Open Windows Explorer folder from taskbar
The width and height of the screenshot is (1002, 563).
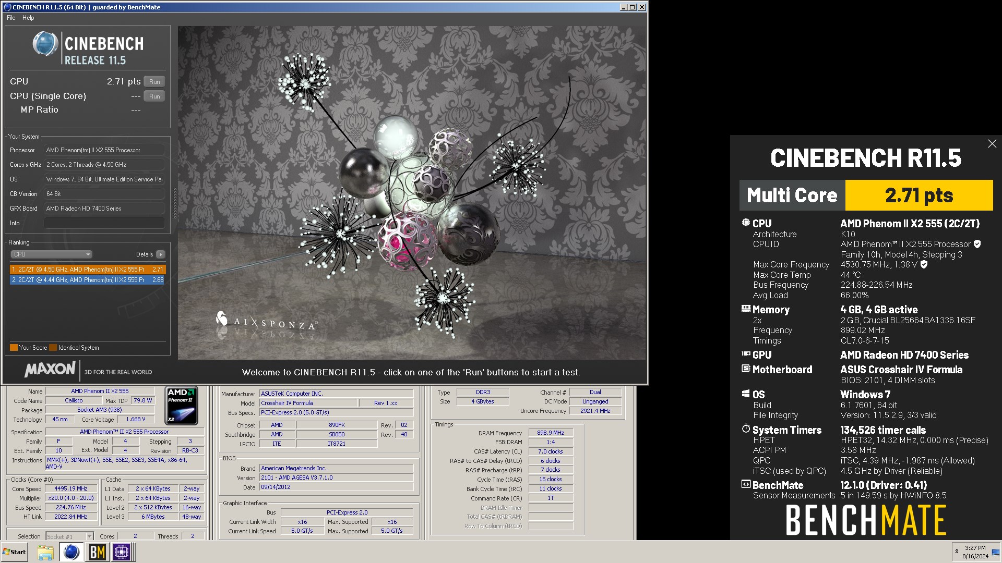(x=45, y=553)
